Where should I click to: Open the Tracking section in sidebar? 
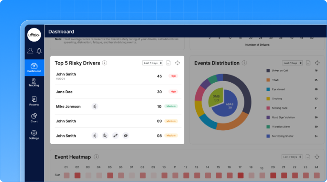click(x=34, y=82)
